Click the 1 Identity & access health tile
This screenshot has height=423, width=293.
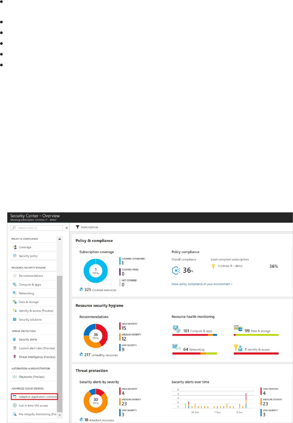(256, 349)
